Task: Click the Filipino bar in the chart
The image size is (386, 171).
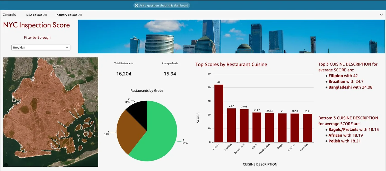Action: coord(219,113)
